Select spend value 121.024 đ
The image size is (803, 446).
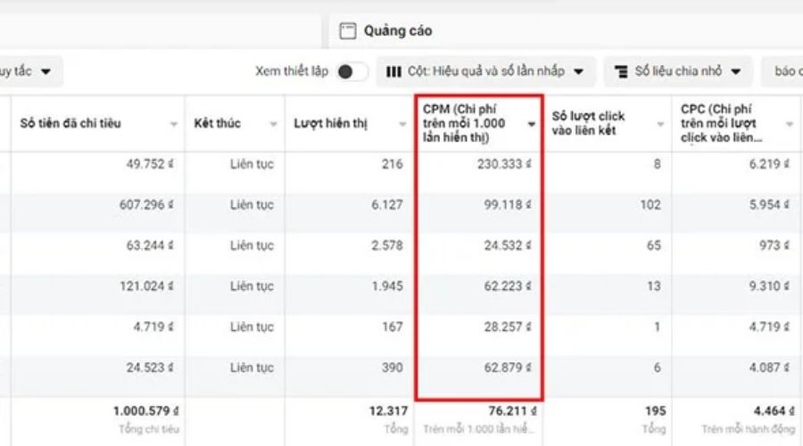pyautogui.click(x=146, y=286)
